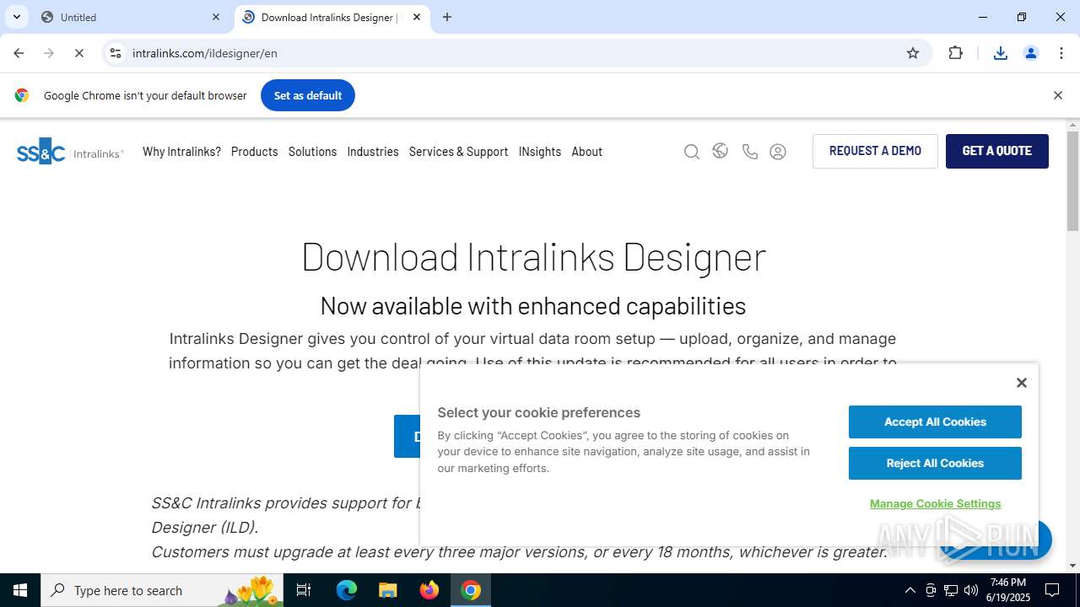Stop loading the page
1080x607 pixels.
(x=78, y=53)
